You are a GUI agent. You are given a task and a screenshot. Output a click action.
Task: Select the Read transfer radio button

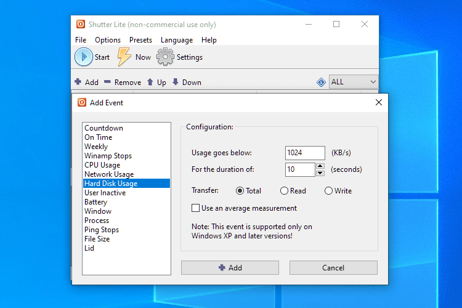tap(284, 191)
